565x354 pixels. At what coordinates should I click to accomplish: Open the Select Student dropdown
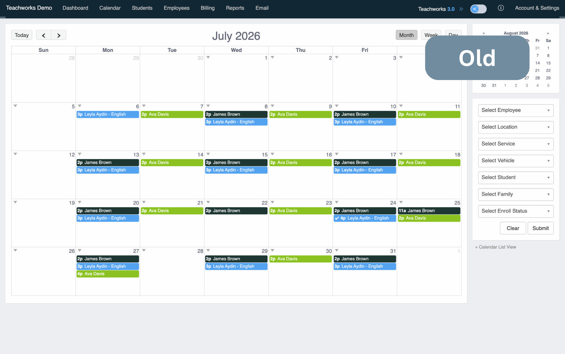tap(516, 177)
